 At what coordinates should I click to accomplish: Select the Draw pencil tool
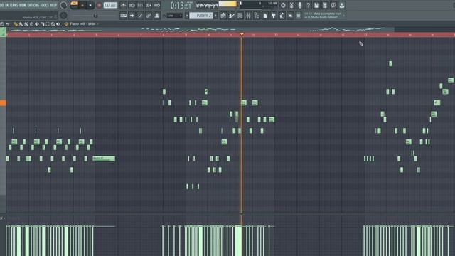tap(16, 23)
